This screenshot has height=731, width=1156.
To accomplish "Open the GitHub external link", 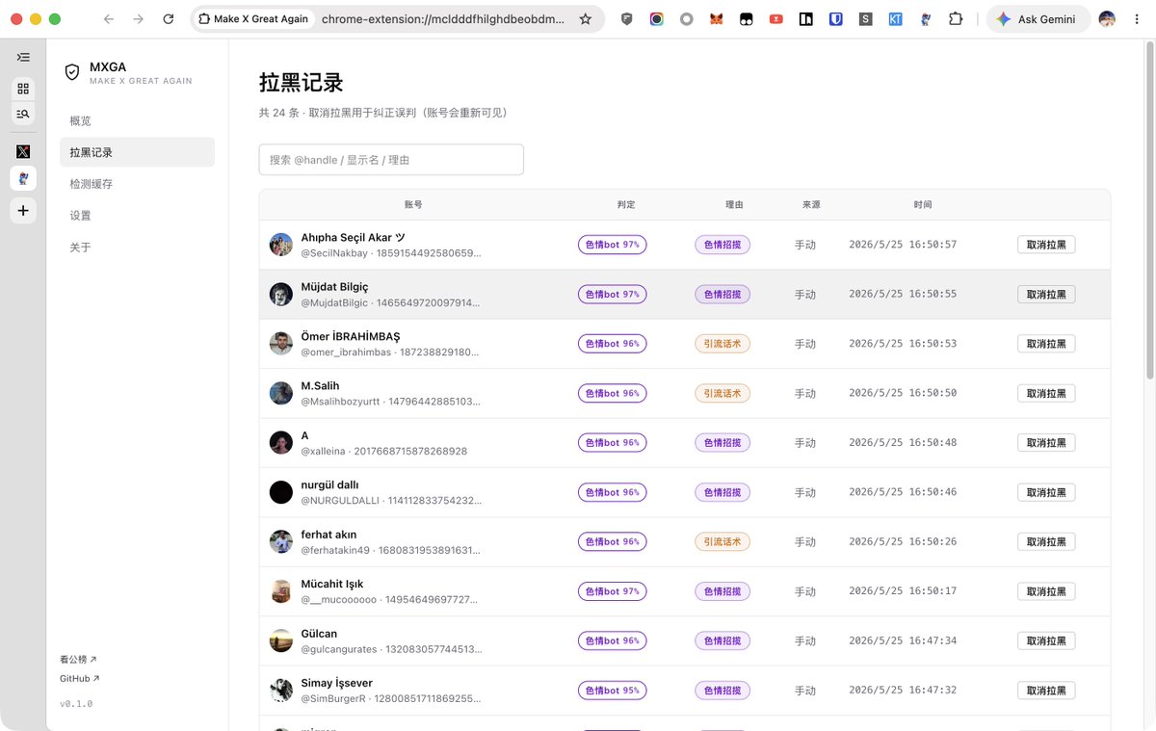I will pyautogui.click(x=79, y=679).
